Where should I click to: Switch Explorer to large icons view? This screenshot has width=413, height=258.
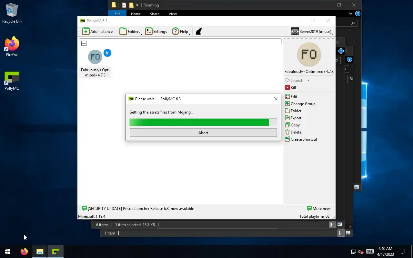click(x=340, y=224)
